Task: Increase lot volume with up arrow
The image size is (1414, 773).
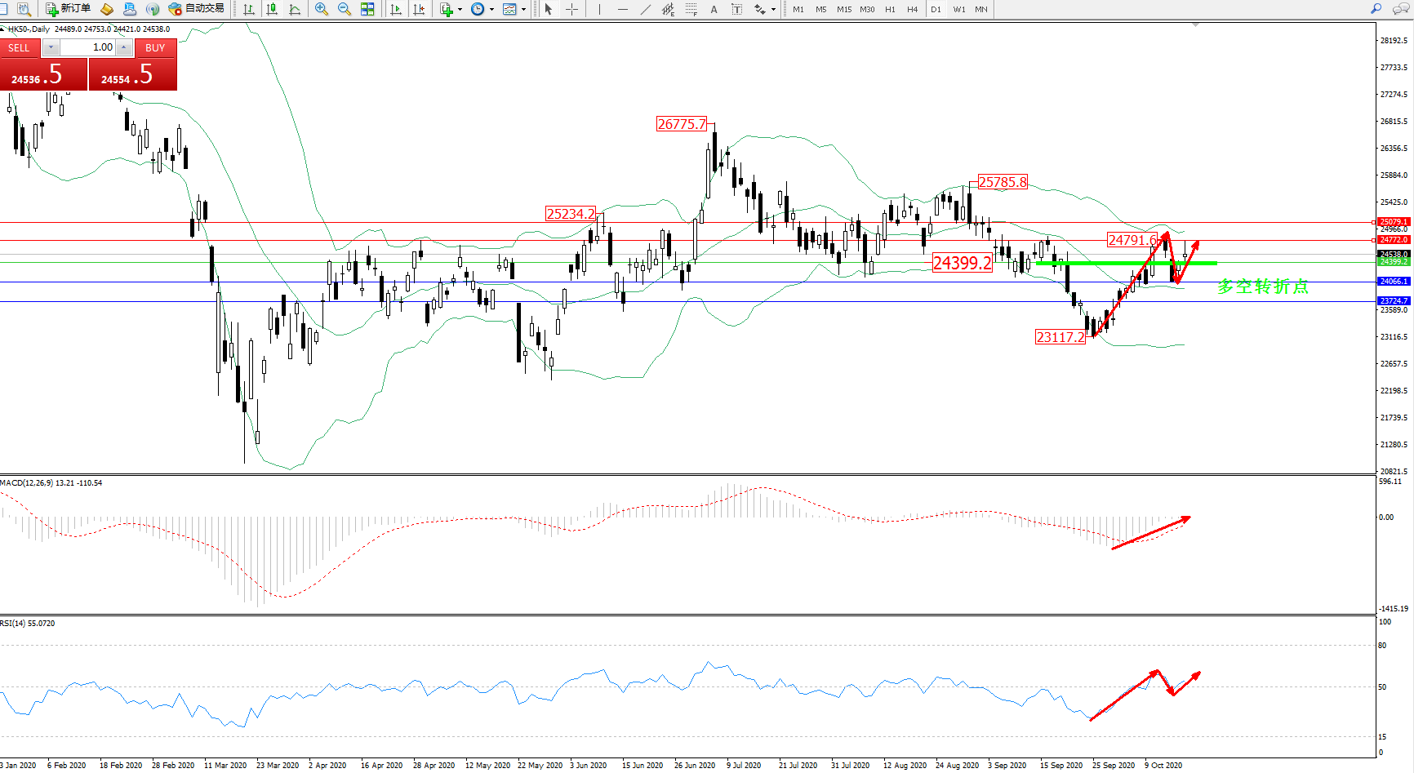Action: coord(124,47)
